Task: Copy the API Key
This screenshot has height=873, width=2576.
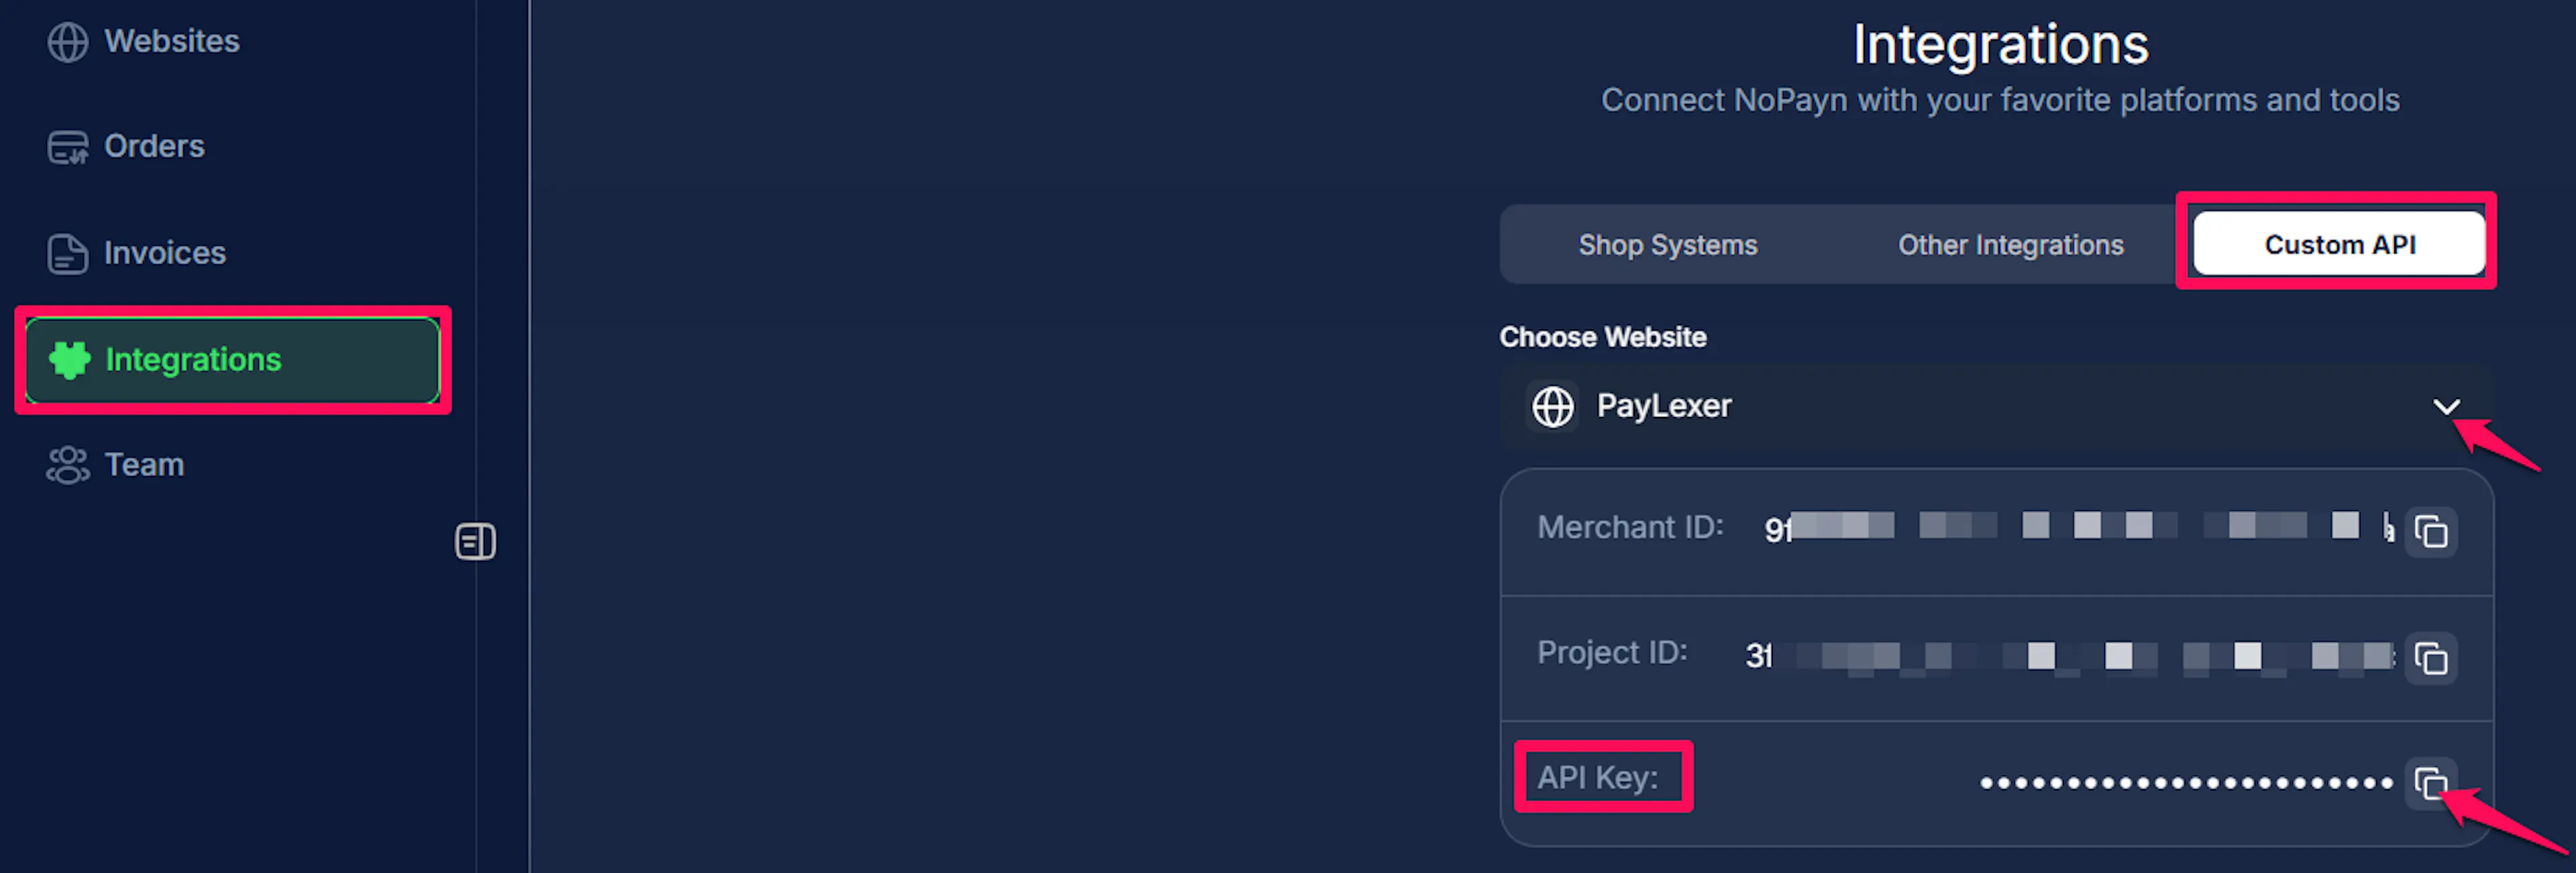Action: tap(2431, 783)
